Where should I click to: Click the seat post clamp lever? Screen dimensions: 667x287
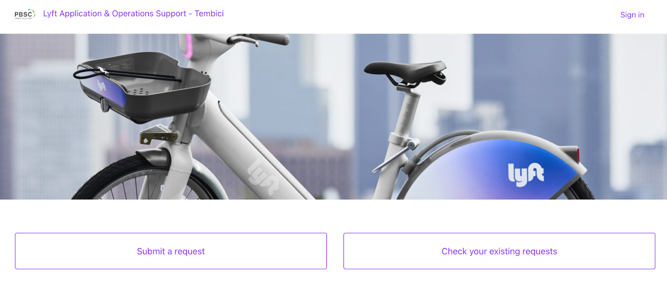[394, 156]
